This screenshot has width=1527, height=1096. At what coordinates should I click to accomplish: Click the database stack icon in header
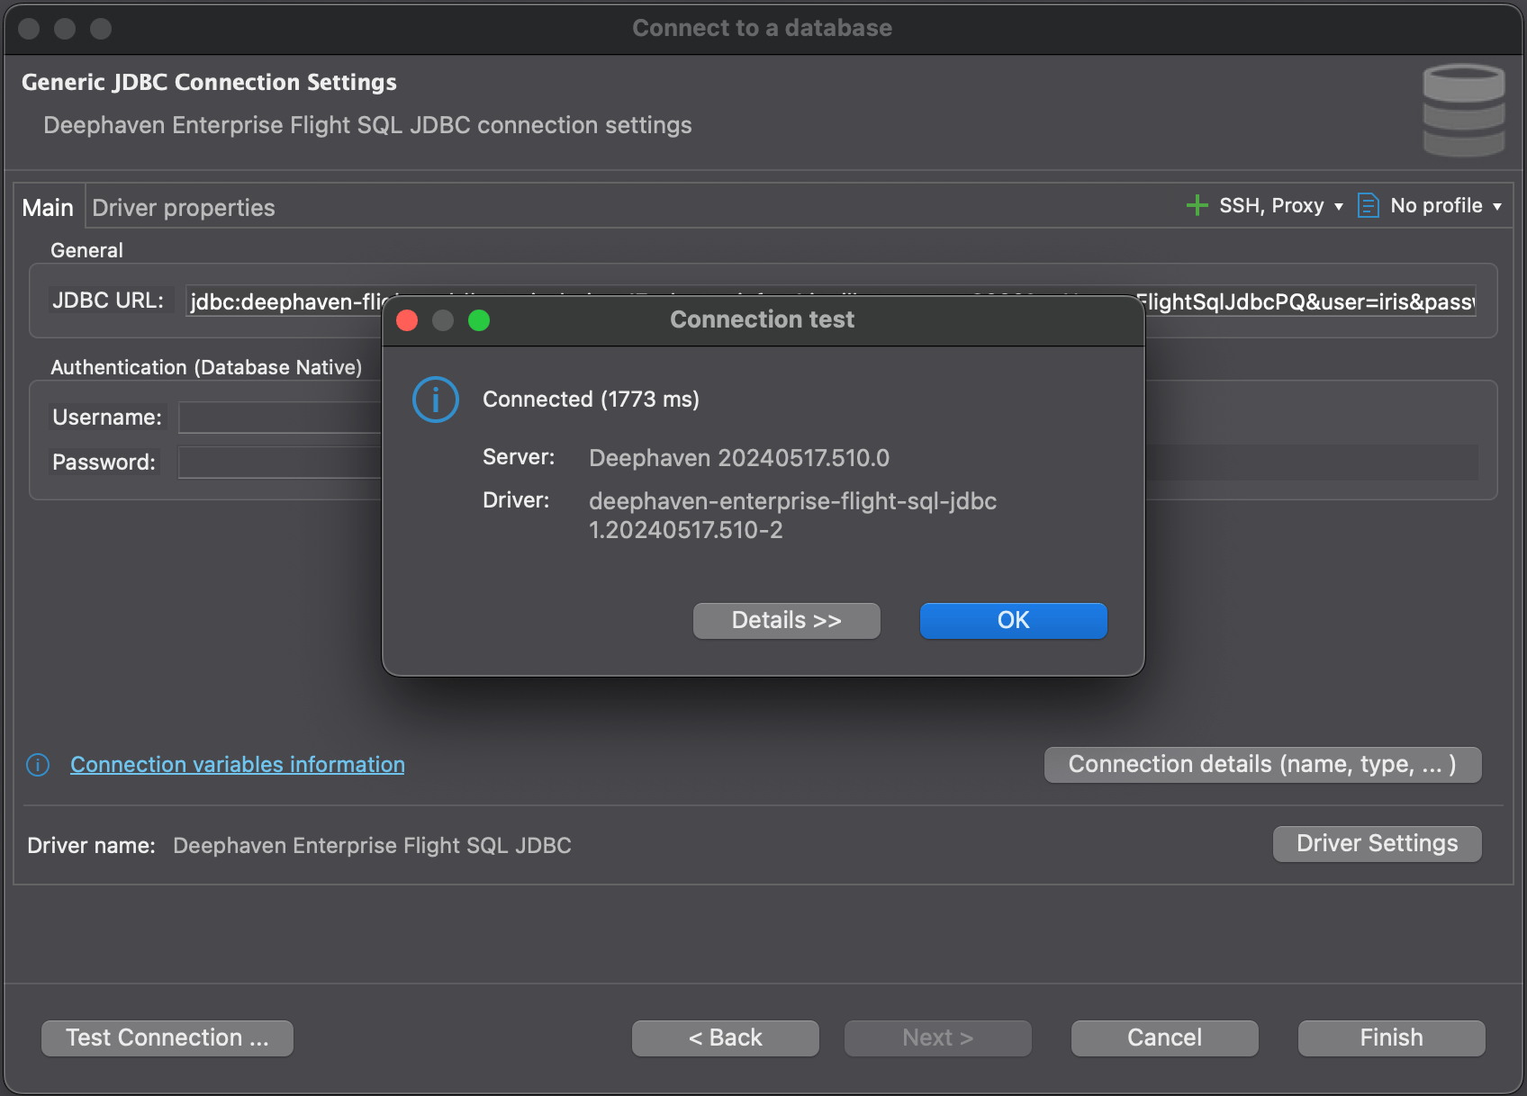pos(1463,110)
